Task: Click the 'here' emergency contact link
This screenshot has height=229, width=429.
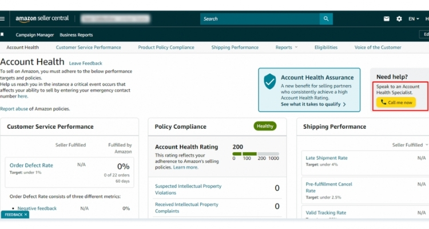Action: 22,96
